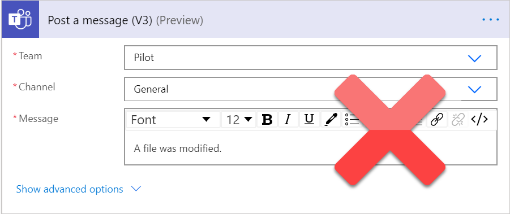Toggle italic formatting in message toolbar
This screenshot has width=510, height=214.
click(x=288, y=120)
